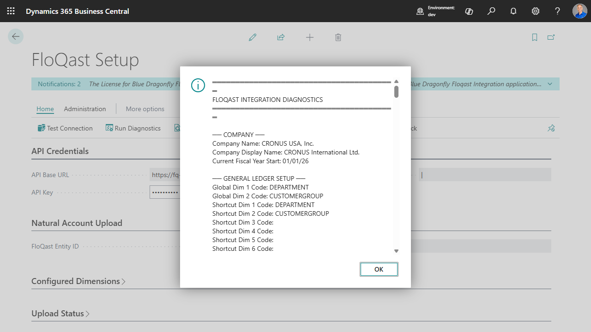Viewport: 591px width, 332px height.
Task: Open the settings gear
Action: click(536, 11)
